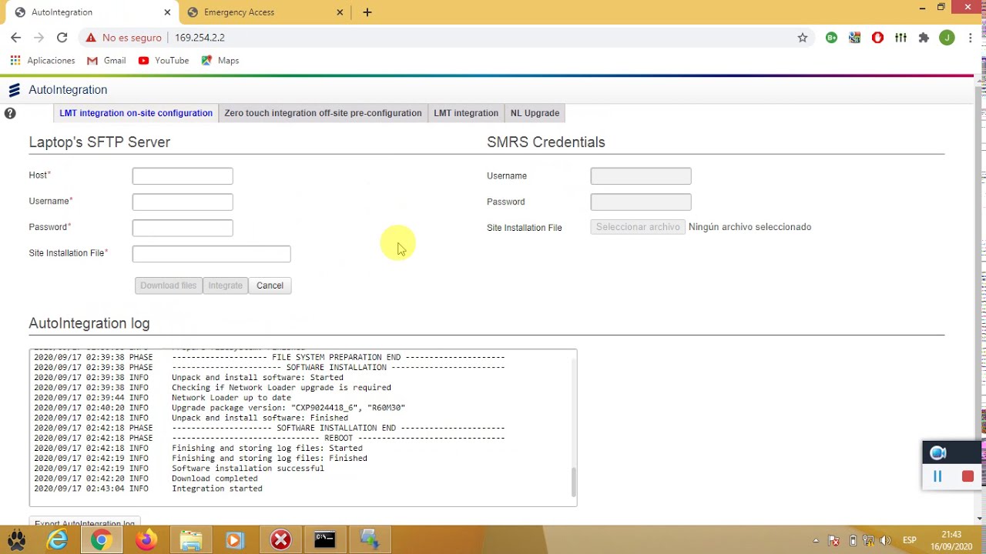The image size is (986, 554).
Task: Open the media player taskbar icon
Action: point(235,540)
